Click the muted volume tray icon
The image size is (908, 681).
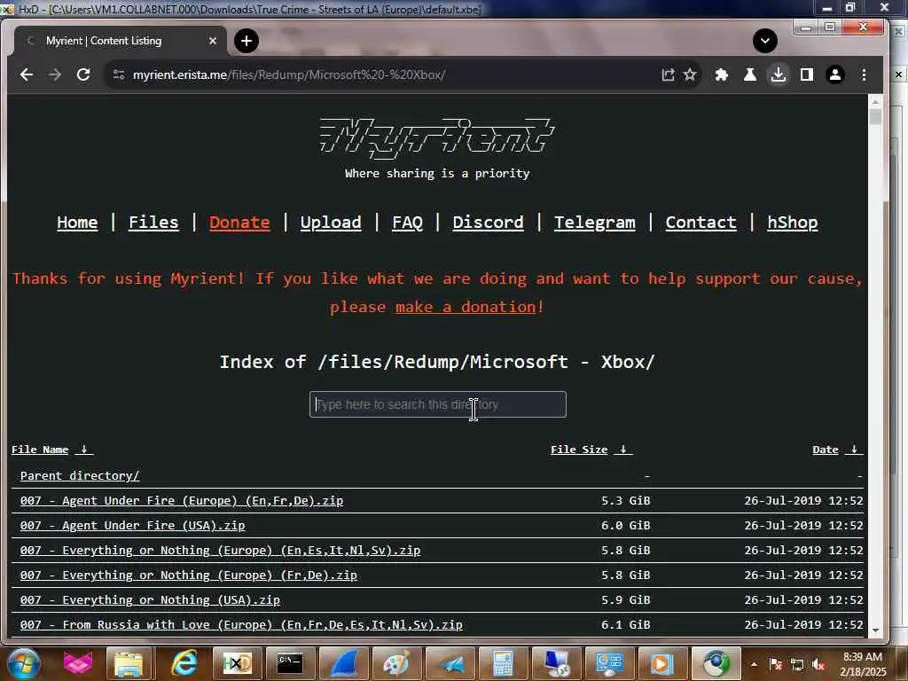[x=818, y=664]
